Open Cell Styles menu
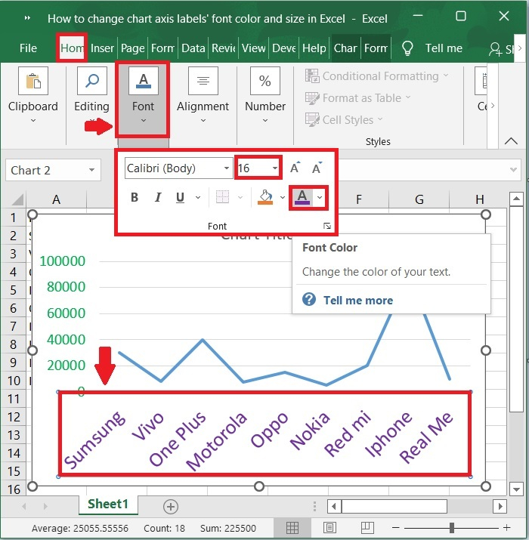 click(344, 119)
